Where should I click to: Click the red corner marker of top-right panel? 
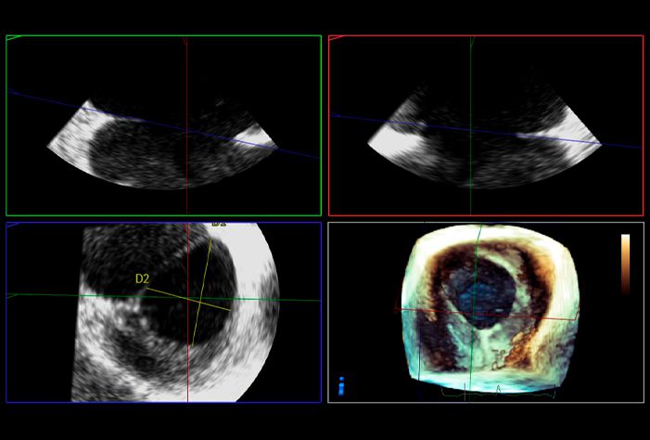[336, 38]
